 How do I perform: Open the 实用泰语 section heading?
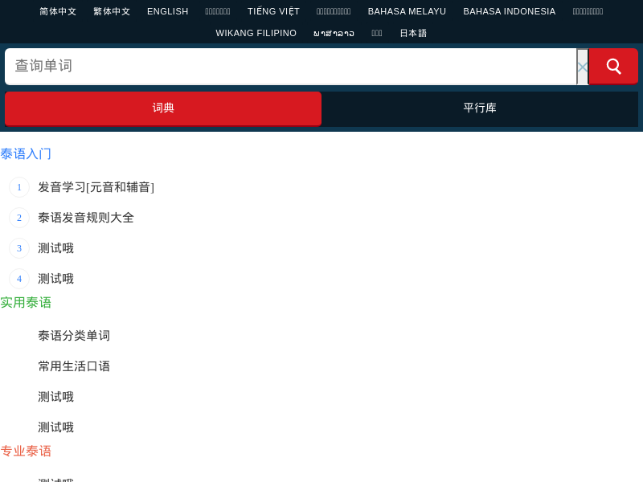[x=26, y=303]
